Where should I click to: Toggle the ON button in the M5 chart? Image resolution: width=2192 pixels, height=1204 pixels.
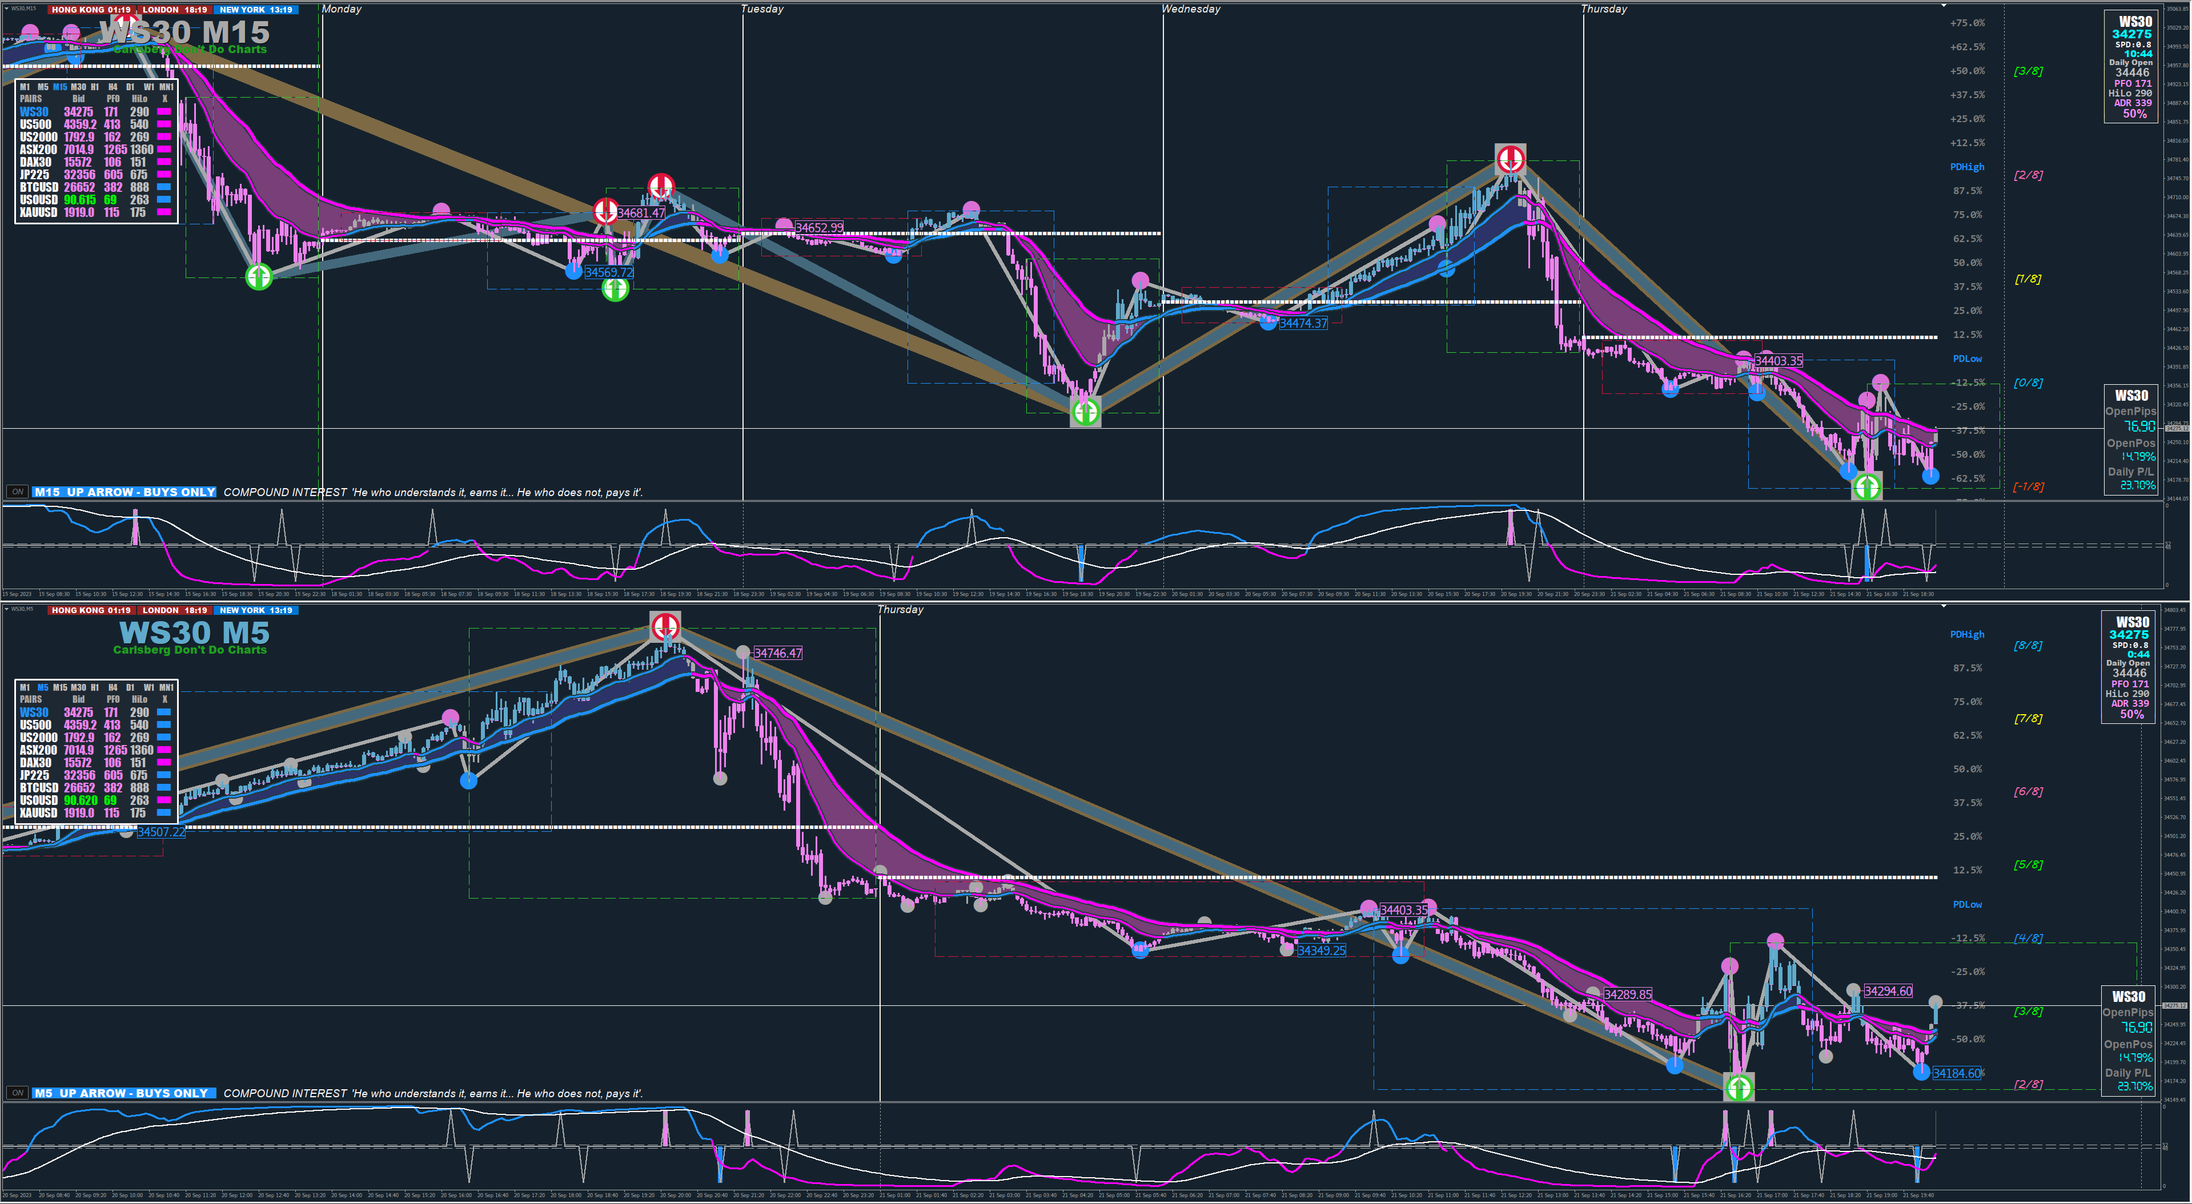tap(17, 1093)
